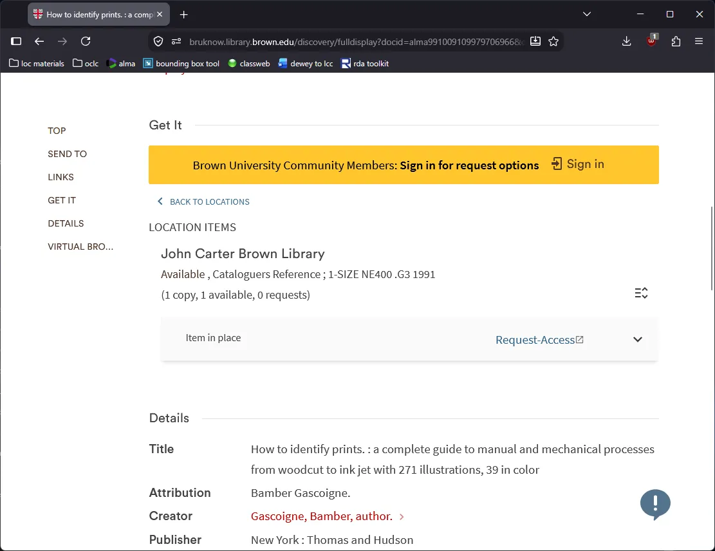Open the Extensions puzzle icon

tap(676, 41)
